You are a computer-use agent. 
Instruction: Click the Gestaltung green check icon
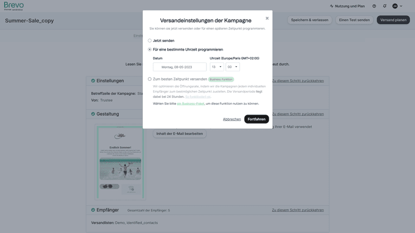pos(93,114)
